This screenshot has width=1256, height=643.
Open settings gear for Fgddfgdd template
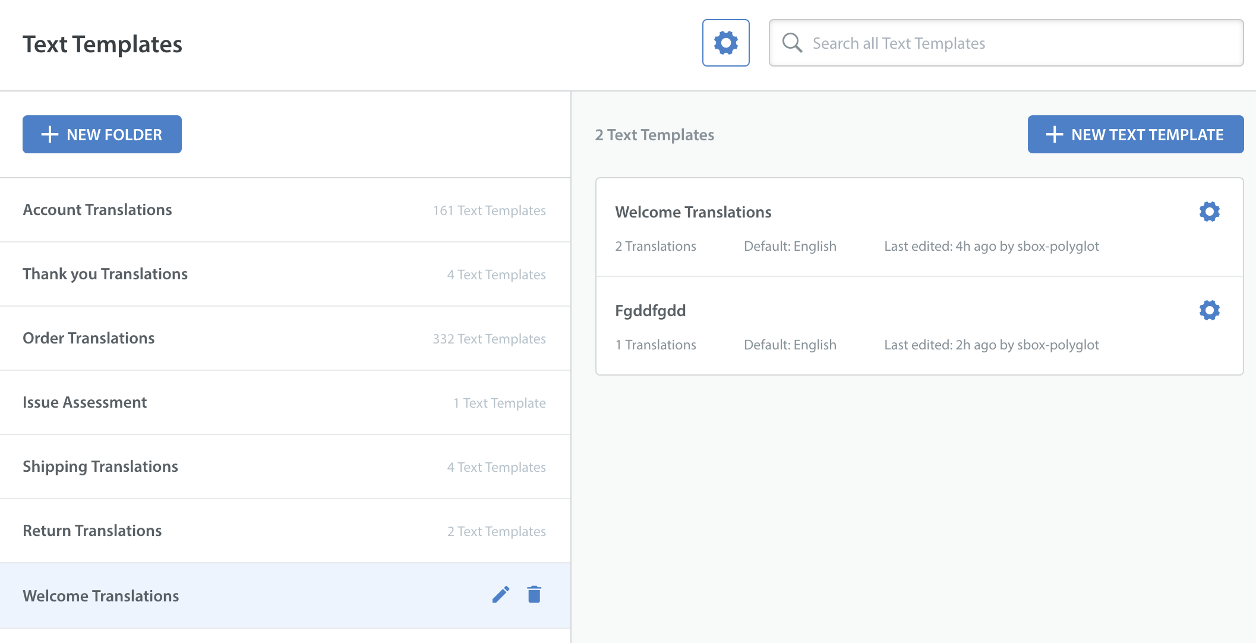(x=1209, y=310)
